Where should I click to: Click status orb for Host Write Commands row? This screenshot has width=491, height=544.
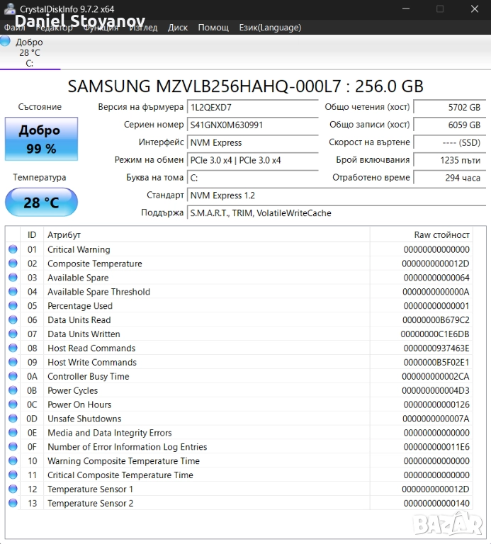click(x=13, y=362)
